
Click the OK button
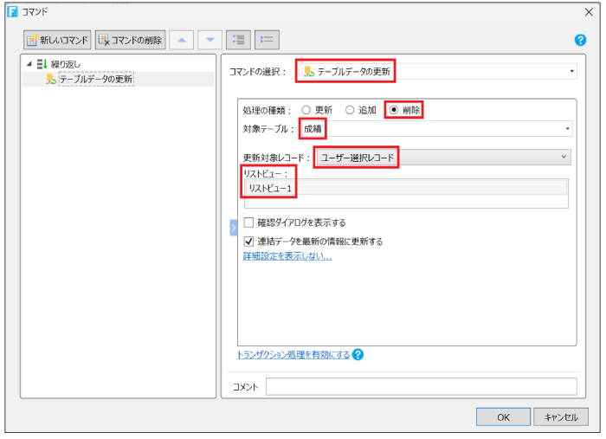click(503, 417)
